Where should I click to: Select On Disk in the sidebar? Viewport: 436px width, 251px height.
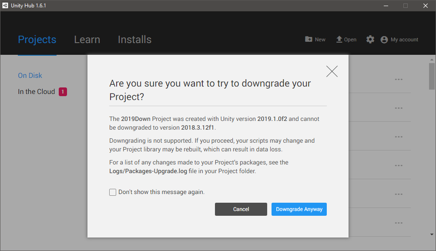pyautogui.click(x=30, y=76)
